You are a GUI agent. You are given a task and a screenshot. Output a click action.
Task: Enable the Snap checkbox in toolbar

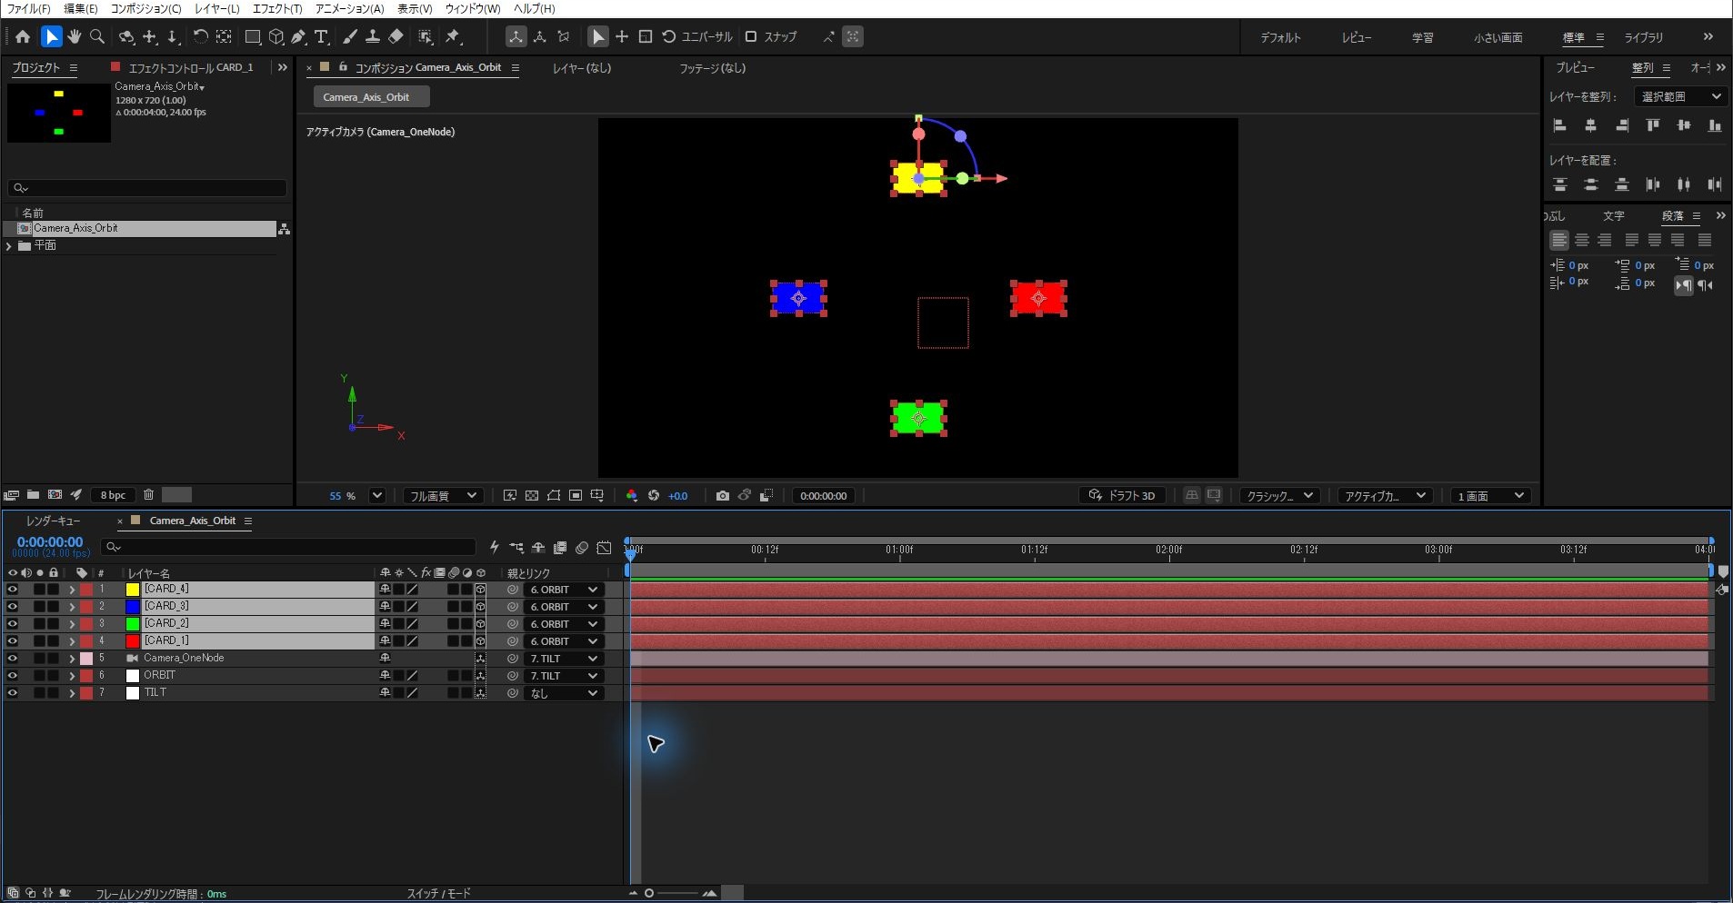pyautogui.click(x=751, y=37)
